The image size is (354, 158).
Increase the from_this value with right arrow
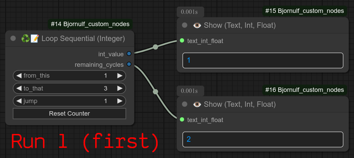[120, 76]
